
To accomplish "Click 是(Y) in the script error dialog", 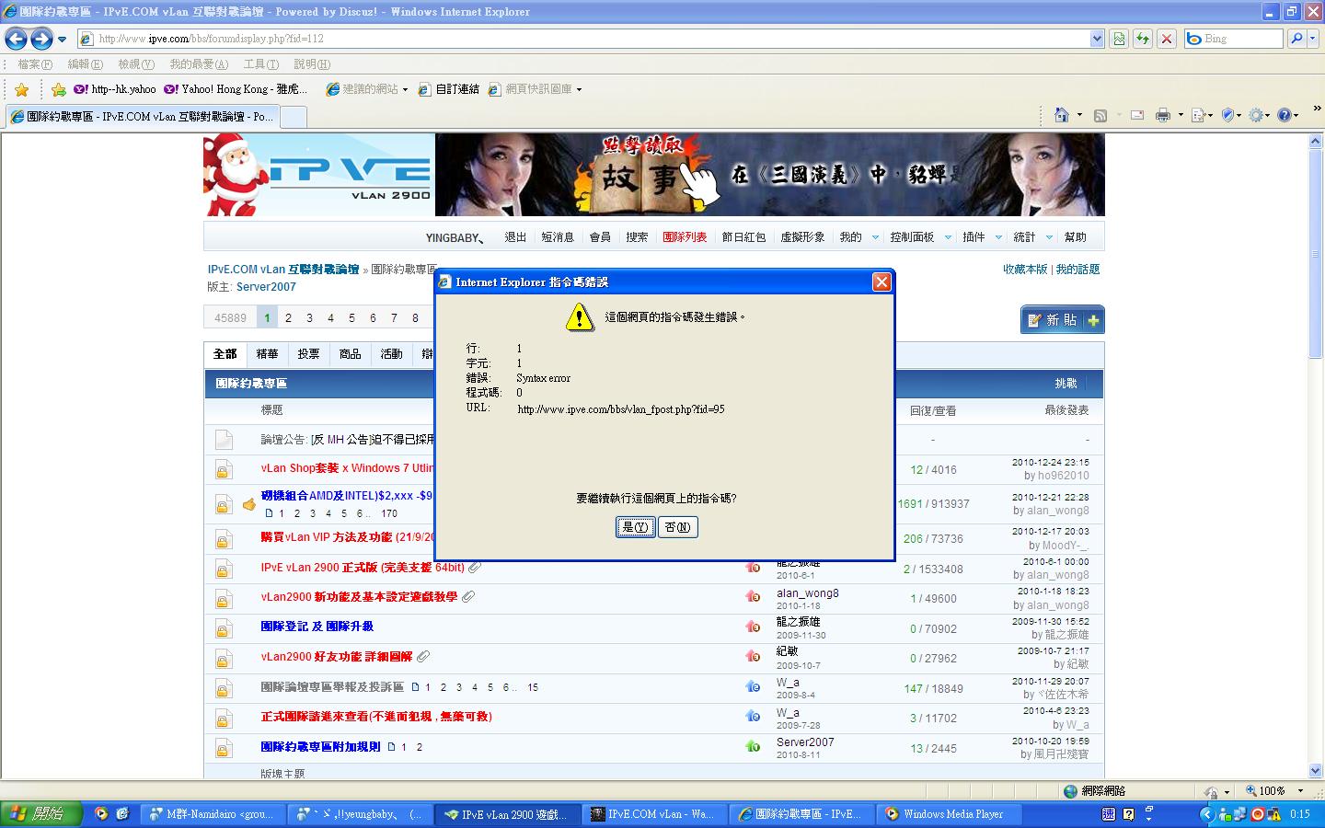I will click(636, 527).
